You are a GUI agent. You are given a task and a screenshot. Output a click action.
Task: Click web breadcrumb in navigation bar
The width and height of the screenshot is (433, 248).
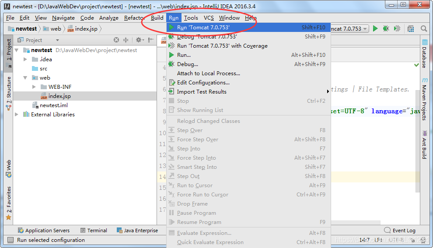(x=52, y=29)
